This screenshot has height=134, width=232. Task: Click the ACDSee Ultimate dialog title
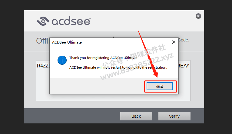(67, 42)
